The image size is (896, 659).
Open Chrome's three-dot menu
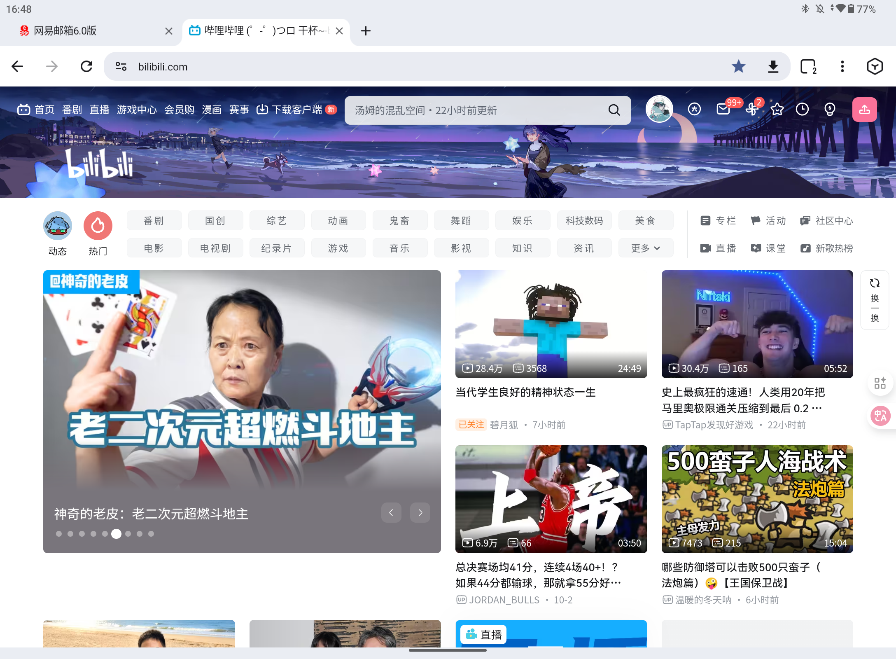point(842,66)
